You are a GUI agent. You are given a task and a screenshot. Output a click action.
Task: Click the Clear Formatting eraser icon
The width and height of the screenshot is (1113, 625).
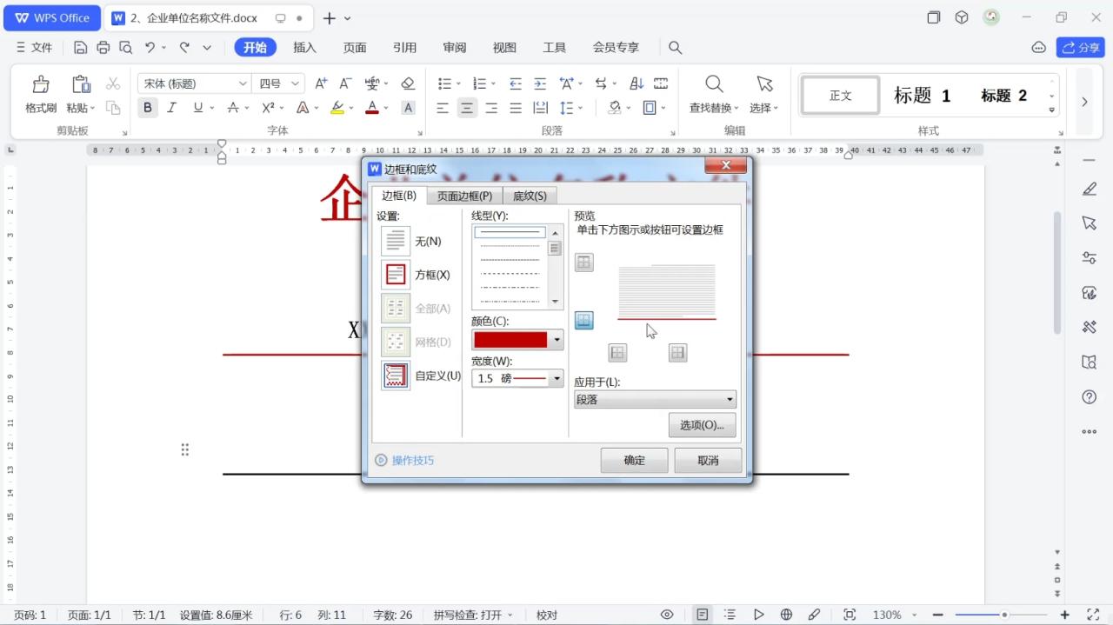(408, 83)
